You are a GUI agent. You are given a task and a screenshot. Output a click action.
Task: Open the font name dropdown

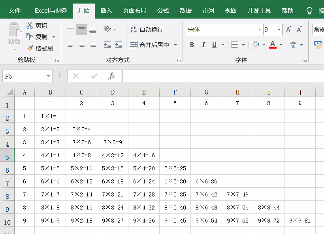tap(259, 29)
